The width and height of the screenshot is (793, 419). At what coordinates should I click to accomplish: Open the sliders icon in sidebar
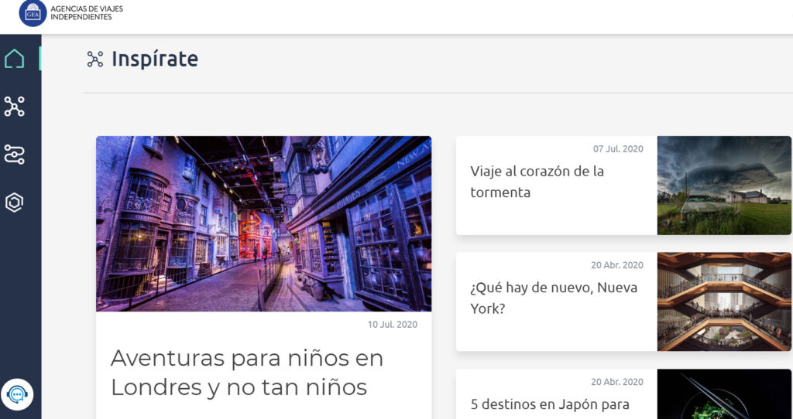[x=15, y=155]
